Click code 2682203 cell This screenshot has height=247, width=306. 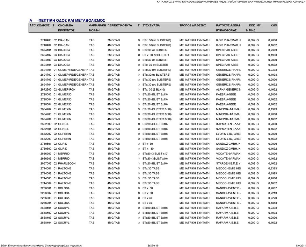(46, 139)
